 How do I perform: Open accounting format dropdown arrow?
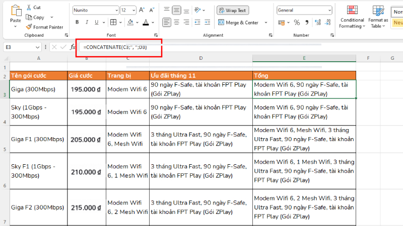288,23
